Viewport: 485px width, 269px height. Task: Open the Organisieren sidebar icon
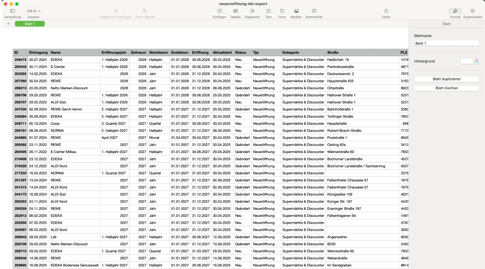[472, 11]
